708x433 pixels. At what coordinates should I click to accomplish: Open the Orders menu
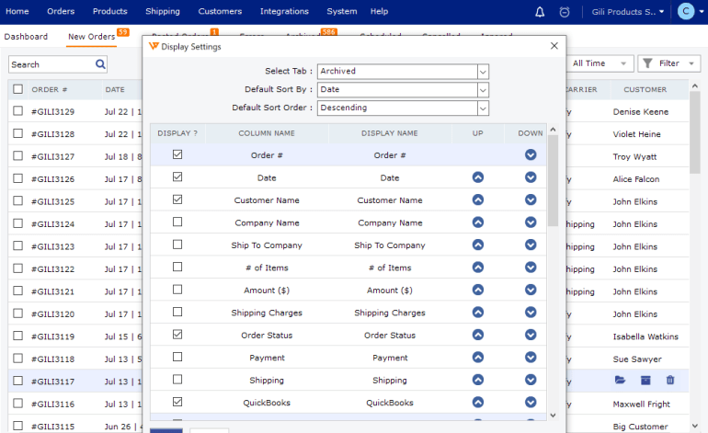click(x=61, y=11)
